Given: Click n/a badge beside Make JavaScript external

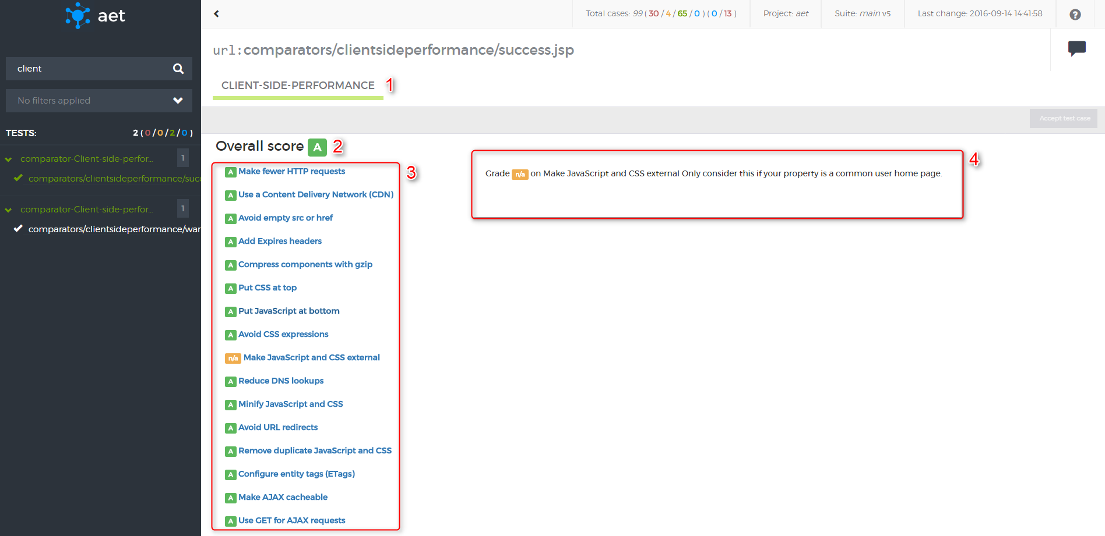Looking at the screenshot, I should pos(233,358).
